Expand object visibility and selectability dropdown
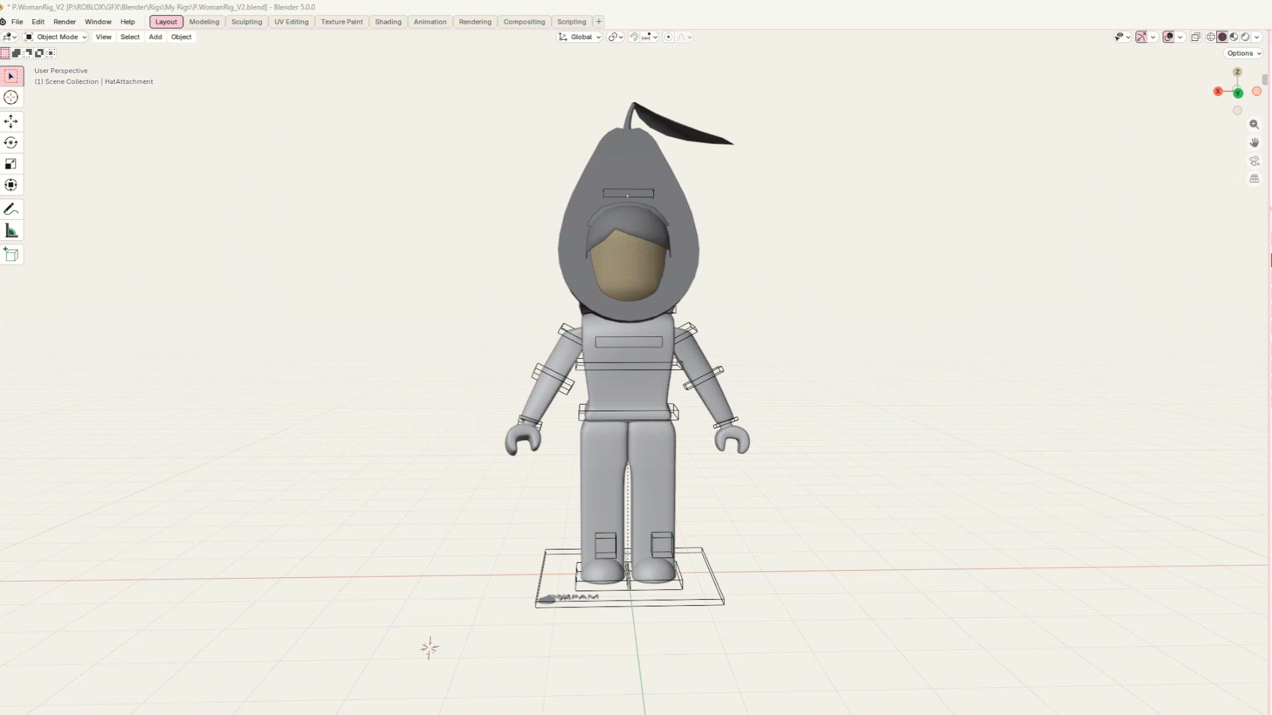This screenshot has width=1272, height=715. tap(1122, 37)
